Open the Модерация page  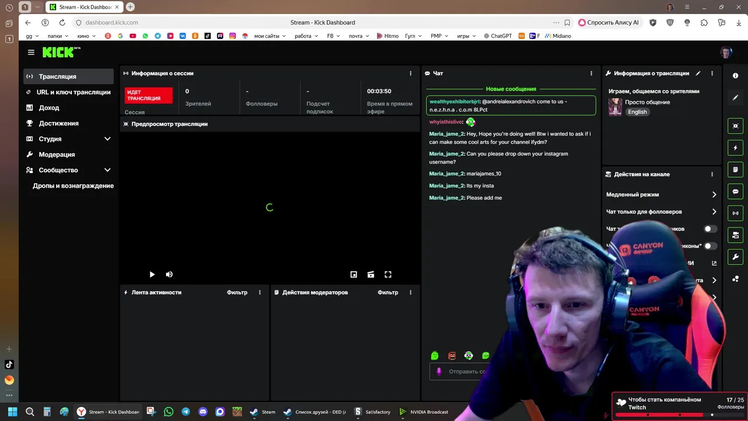(68, 154)
